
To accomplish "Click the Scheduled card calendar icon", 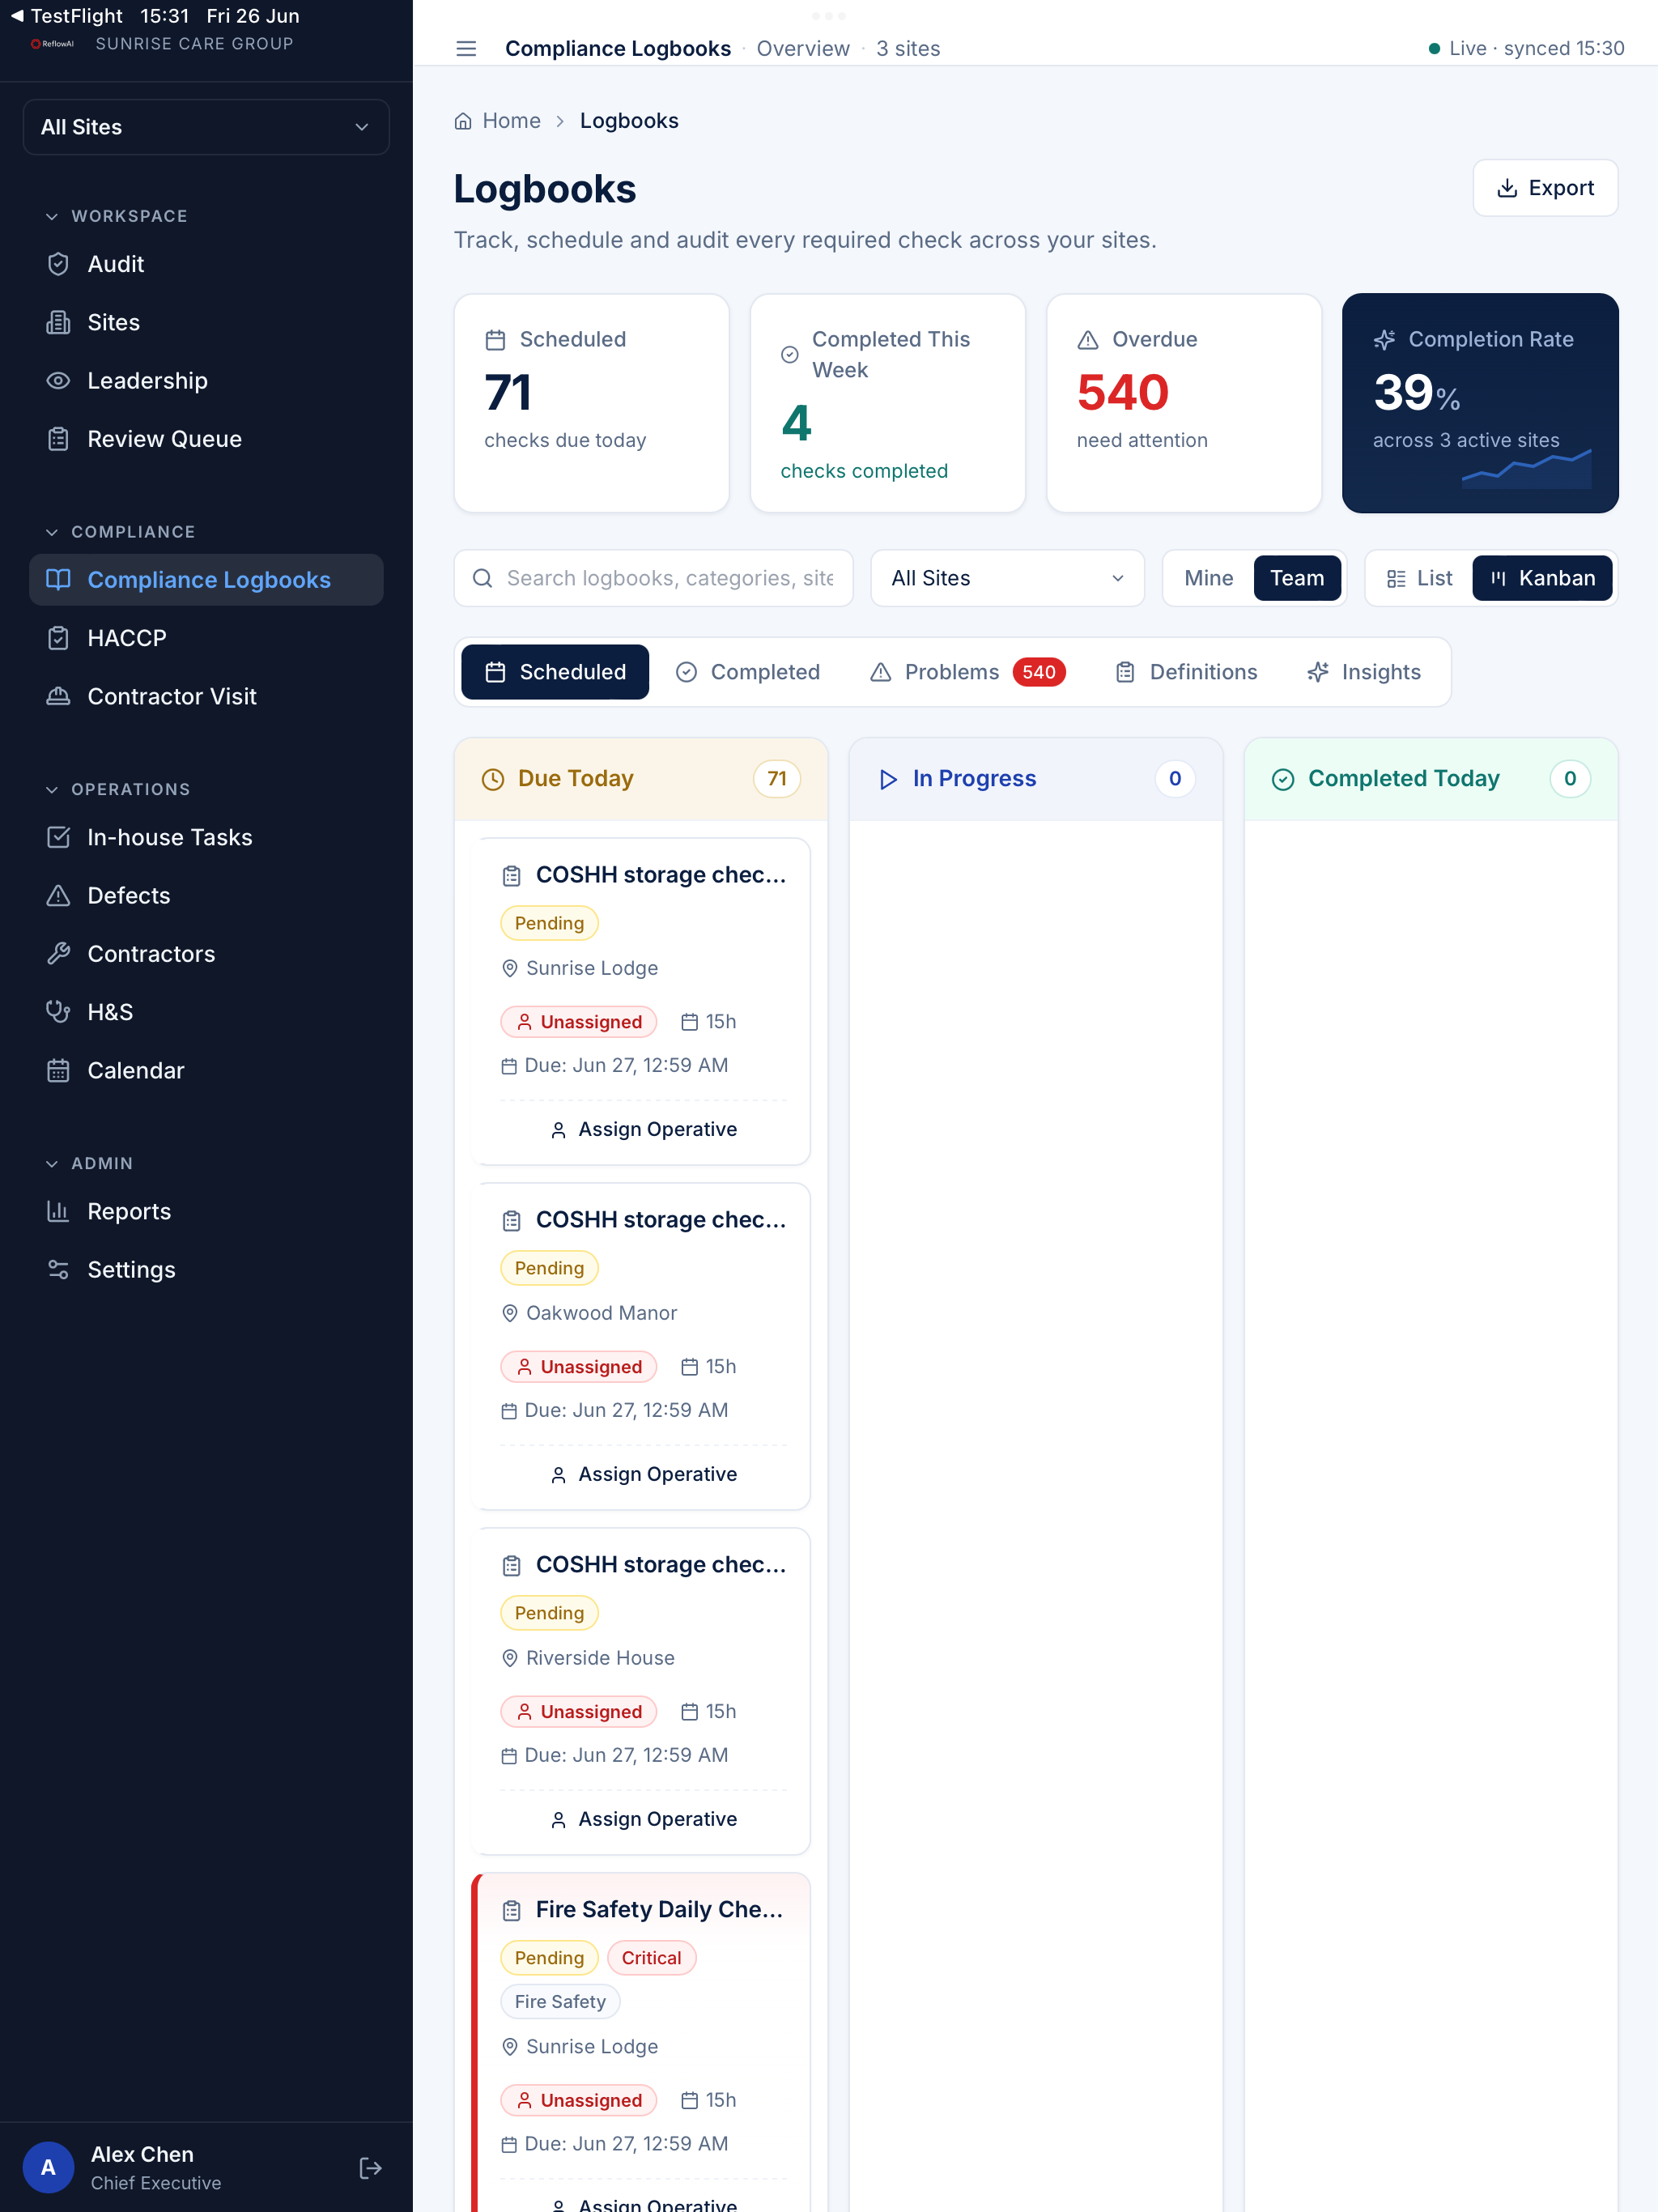I will 495,340.
